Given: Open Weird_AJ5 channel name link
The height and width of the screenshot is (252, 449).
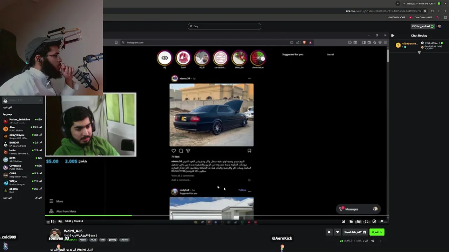Looking at the screenshot, I should [x=73, y=231].
